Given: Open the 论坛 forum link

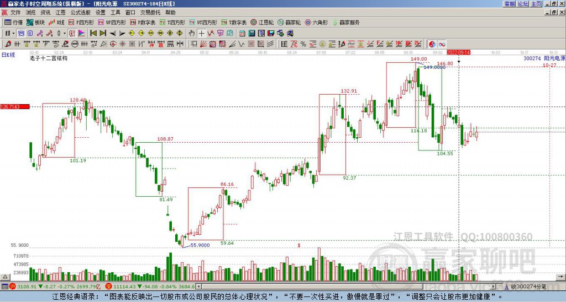Looking at the screenshot, I should coord(523,4).
